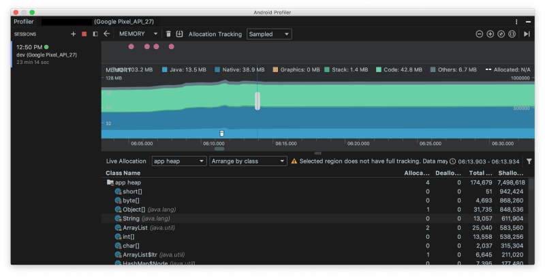Click the timeline selection range handle
The height and width of the screenshot is (277, 545).
(x=258, y=101)
